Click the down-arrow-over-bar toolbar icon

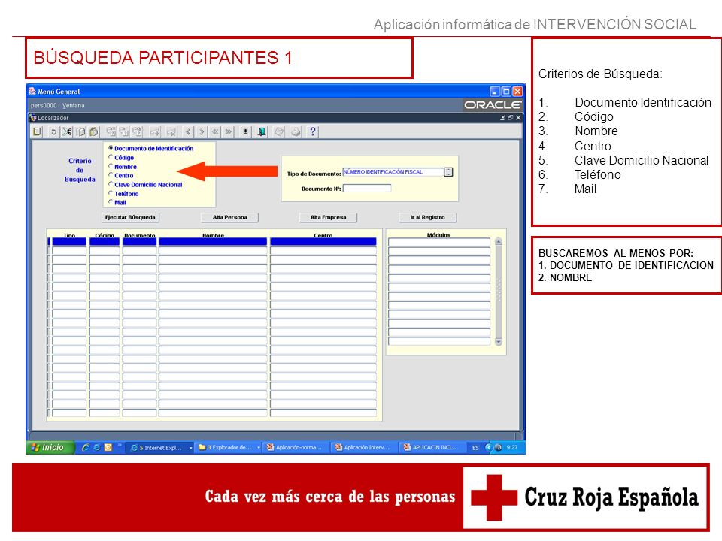tap(245, 132)
